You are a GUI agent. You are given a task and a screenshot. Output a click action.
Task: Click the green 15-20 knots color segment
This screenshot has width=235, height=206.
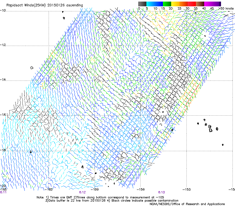(x=167, y=4)
